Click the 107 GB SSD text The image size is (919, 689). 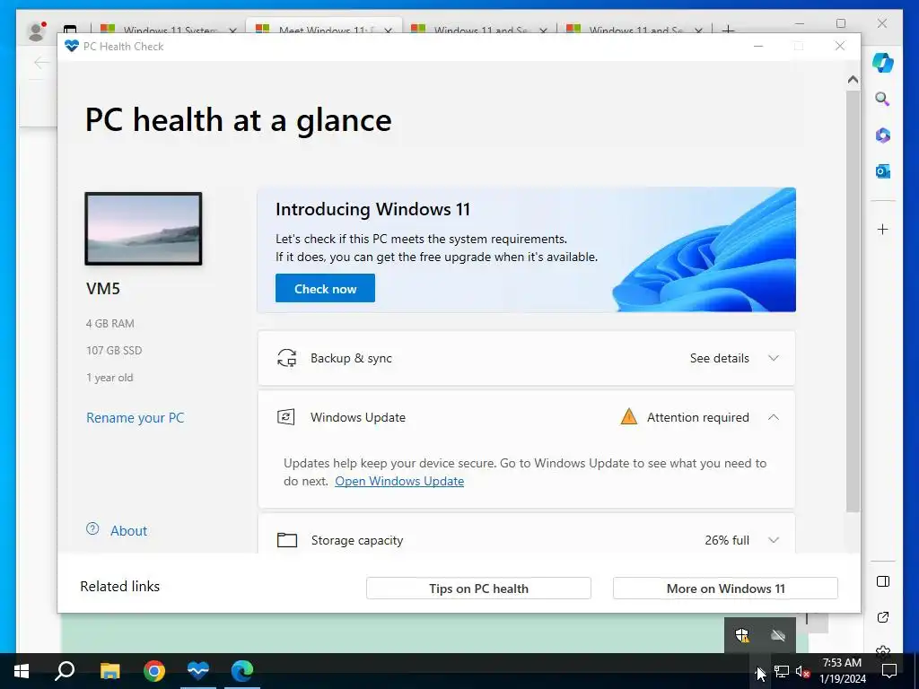(114, 351)
